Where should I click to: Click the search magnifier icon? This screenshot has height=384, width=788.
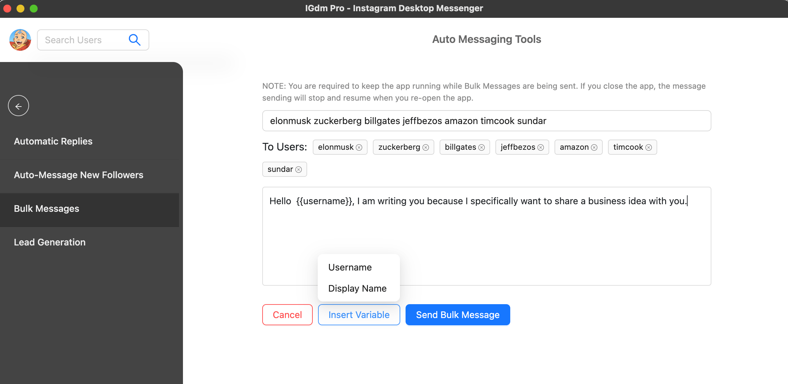pyautogui.click(x=134, y=40)
